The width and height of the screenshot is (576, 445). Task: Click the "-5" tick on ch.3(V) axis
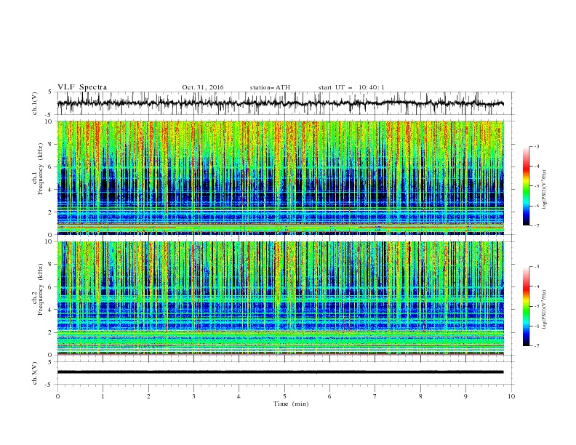[x=49, y=385]
